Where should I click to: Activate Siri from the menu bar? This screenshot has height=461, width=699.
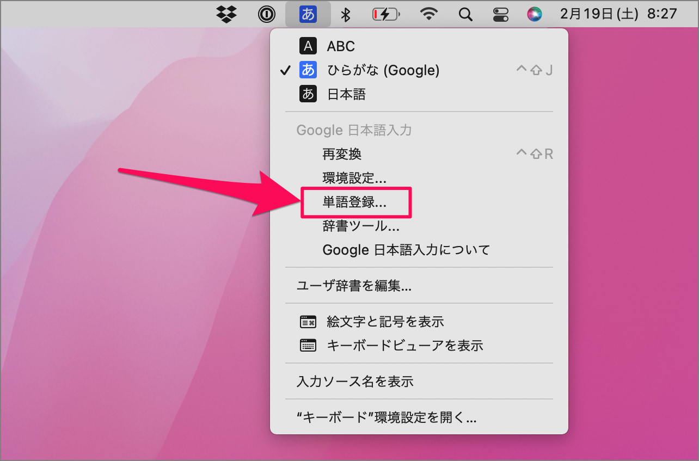[x=535, y=14]
